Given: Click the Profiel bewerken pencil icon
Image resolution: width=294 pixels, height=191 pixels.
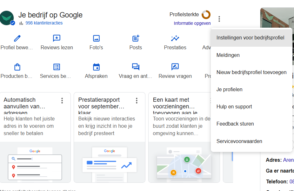Looking at the screenshot, I should pyautogui.click(x=17, y=38).
